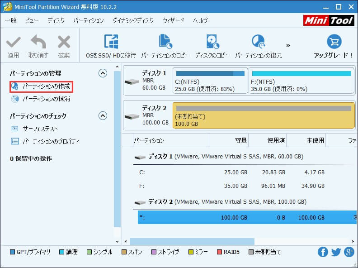358x268 pixels.
Task: Sort by 容量 column header
Action: 229,140
